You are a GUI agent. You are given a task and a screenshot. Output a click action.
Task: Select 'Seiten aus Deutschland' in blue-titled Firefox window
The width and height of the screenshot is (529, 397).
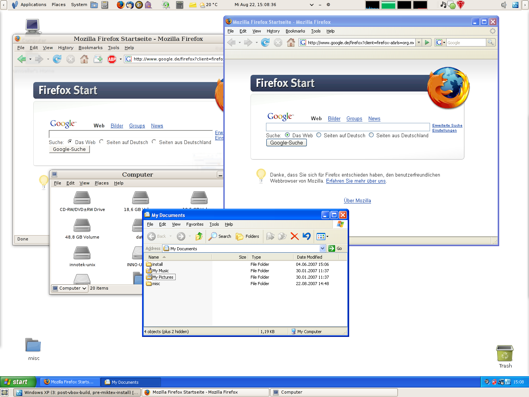point(371,135)
